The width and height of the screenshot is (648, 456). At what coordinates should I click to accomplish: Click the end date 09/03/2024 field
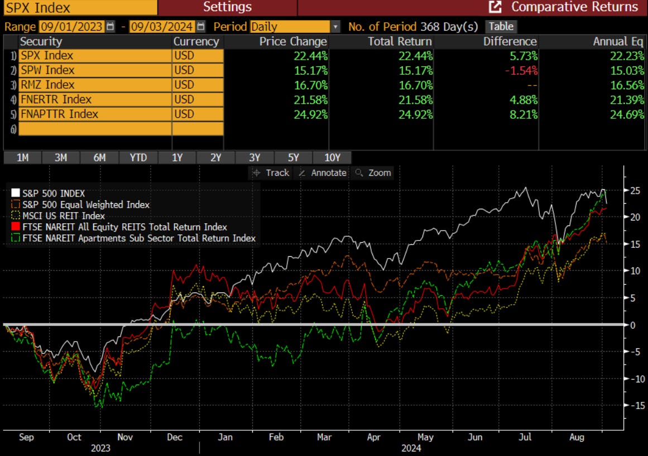coord(162,27)
